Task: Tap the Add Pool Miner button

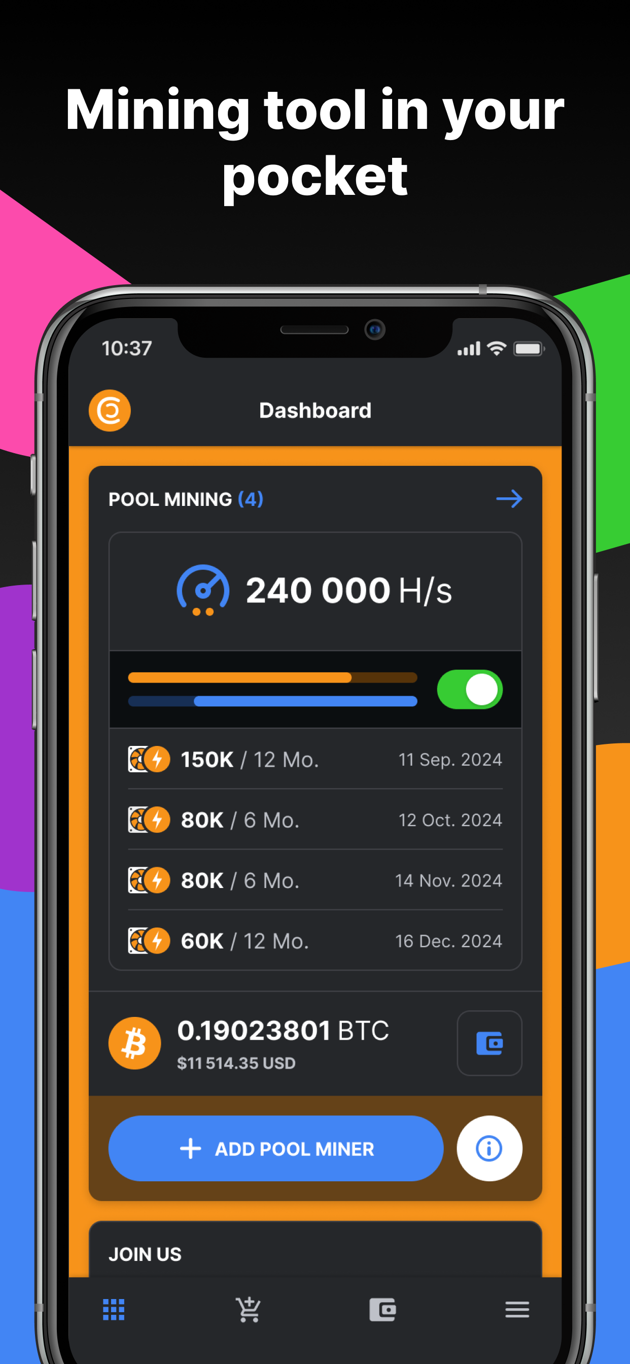Action: pyautogui.click(x=276, y=1148)
